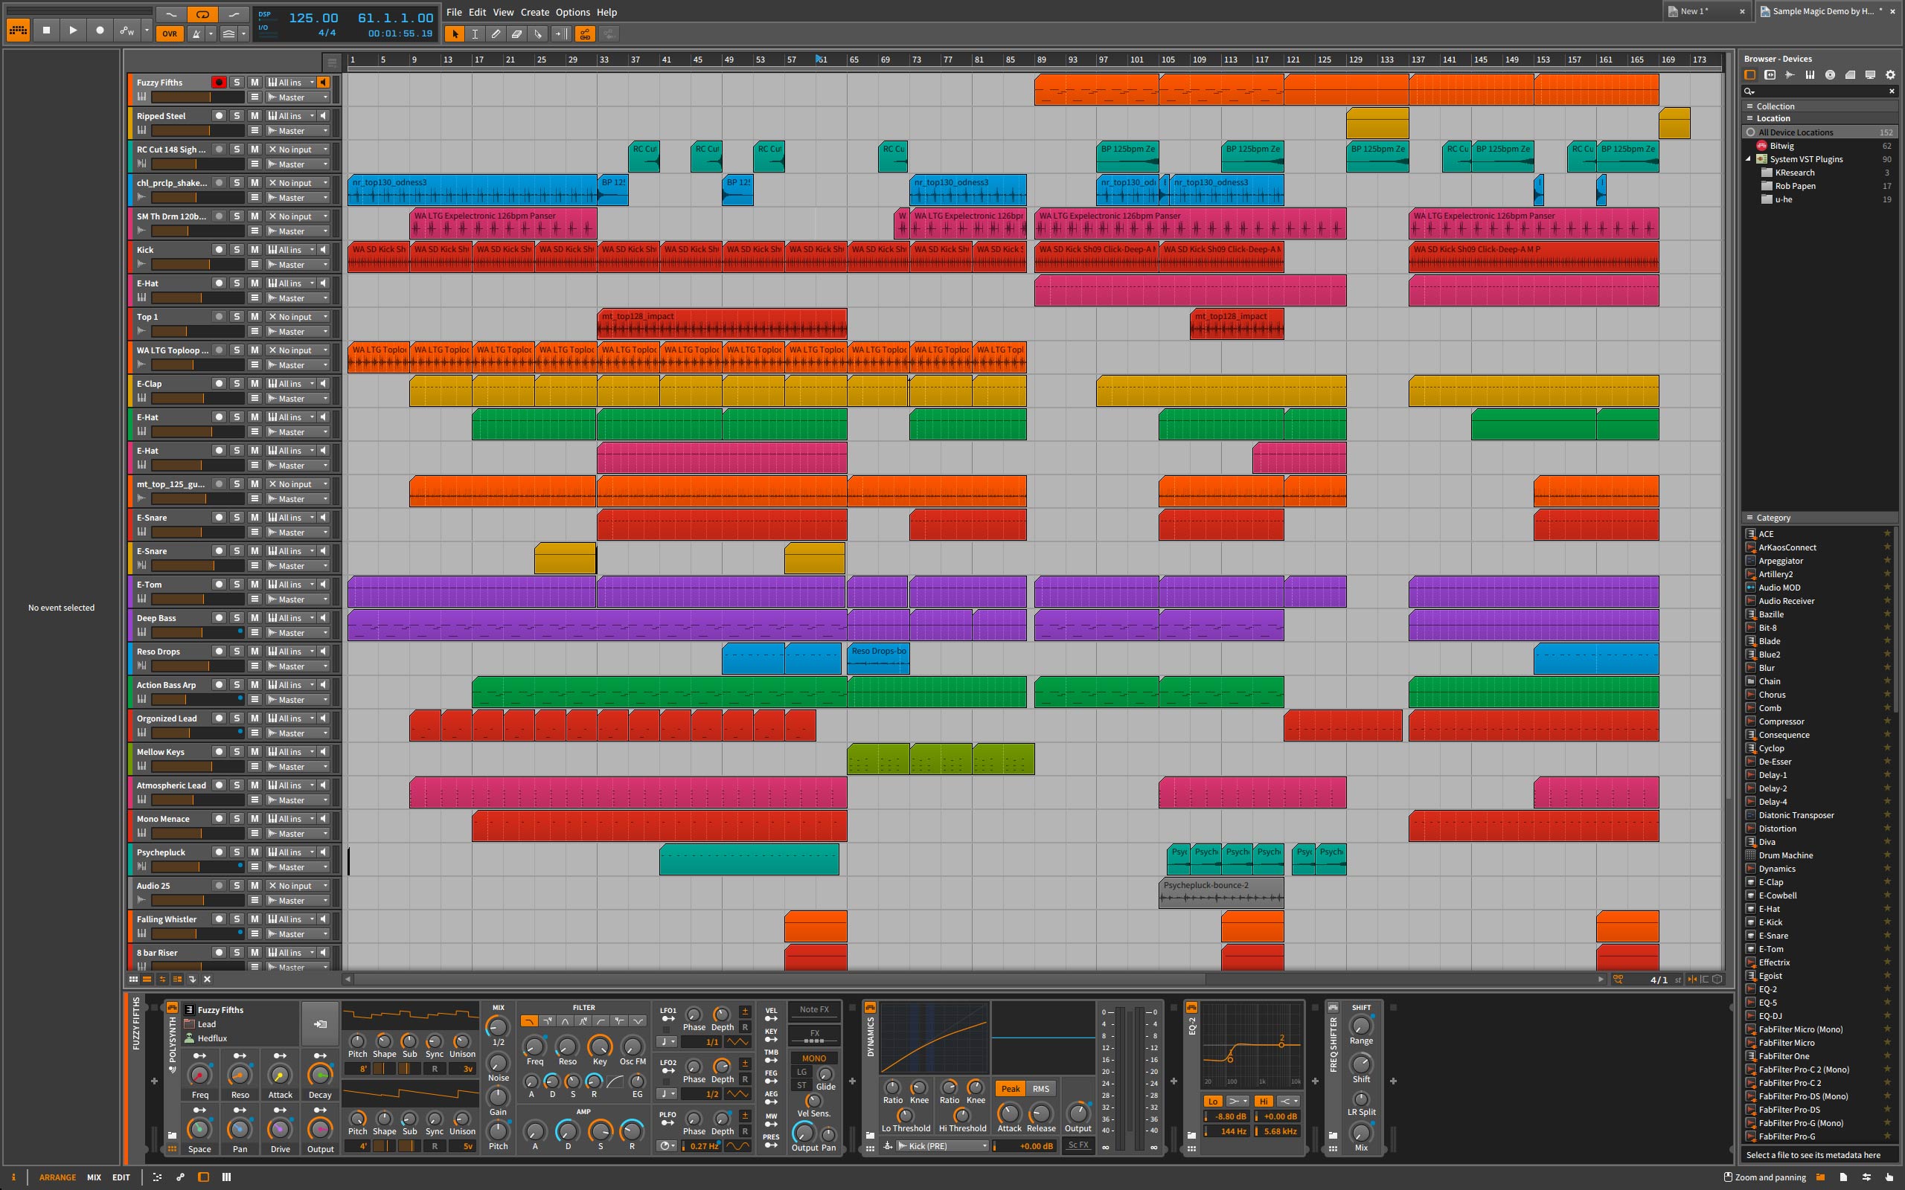Select the Time selection tool
Viewport: 1905px width, 1190px height.
pyautogui.click(x=475, y=34)
